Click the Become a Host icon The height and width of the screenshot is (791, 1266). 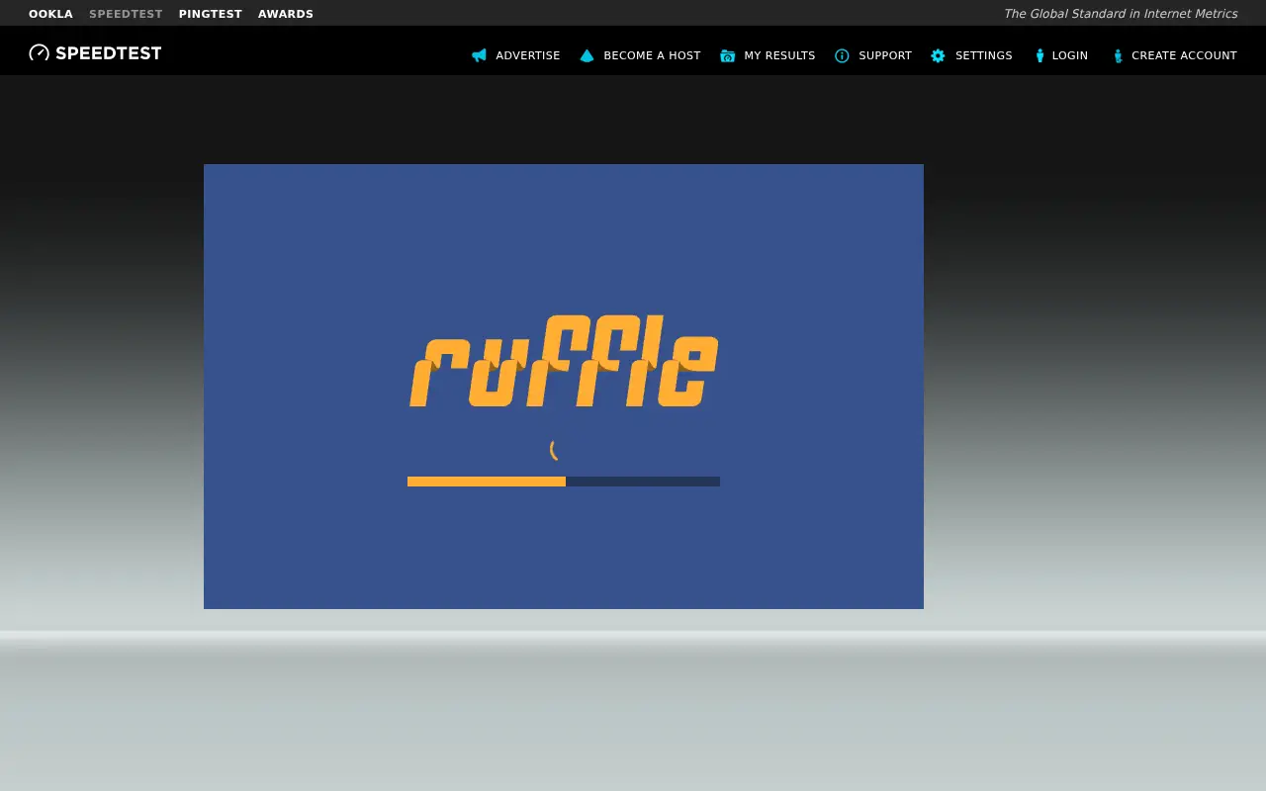[587, 55]
